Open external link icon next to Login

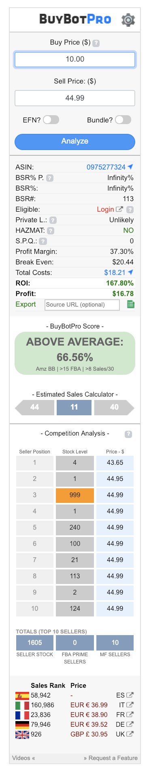coord(119,209)
